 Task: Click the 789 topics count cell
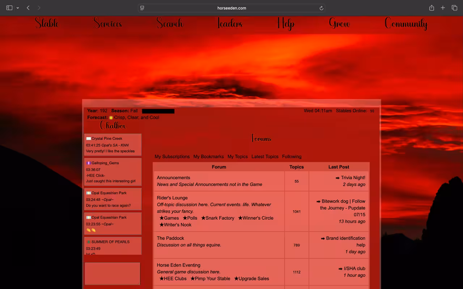pyautogui.click(x=297, y=245)
